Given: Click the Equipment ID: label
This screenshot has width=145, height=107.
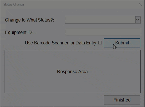Looking at the screenshot, I should coord(19,32).
